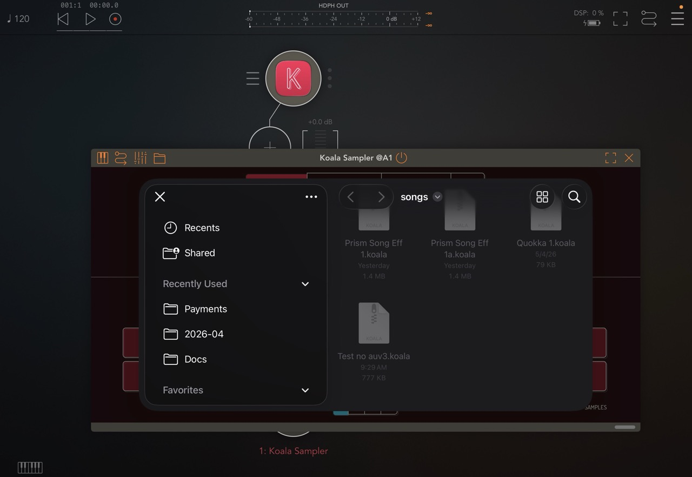This screenshot has height=477, width=692.
Task: Change view with the grid icon
Action: pyautogui.click(x=542, y=197)
